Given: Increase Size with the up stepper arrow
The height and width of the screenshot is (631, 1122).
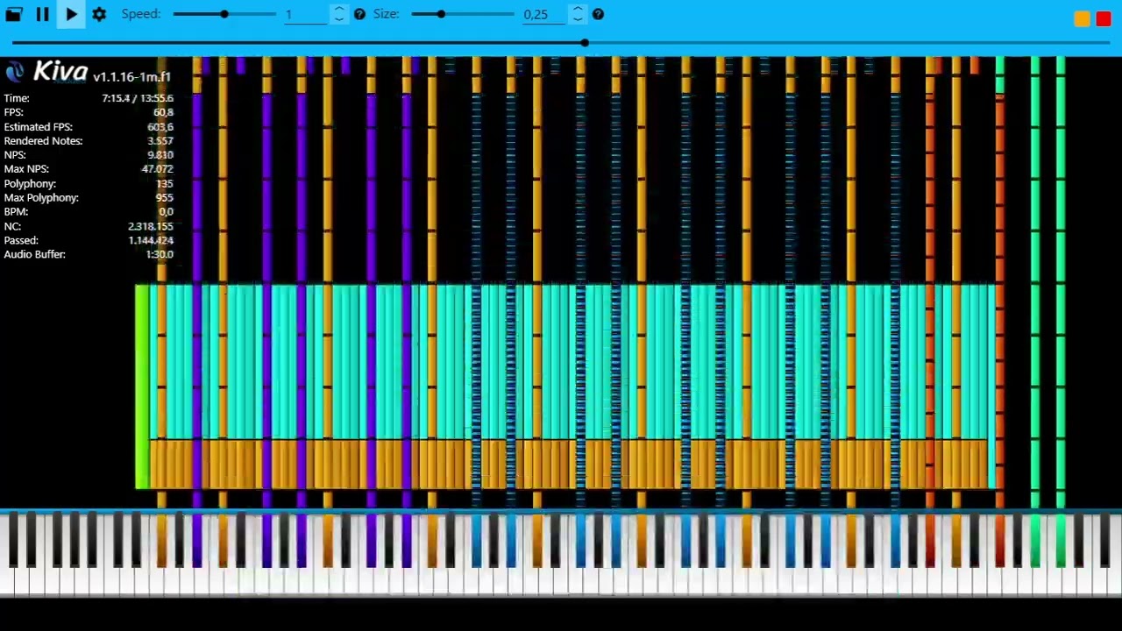Looking at the screenshot, I should pyautogui.click(x=578, y=10).
